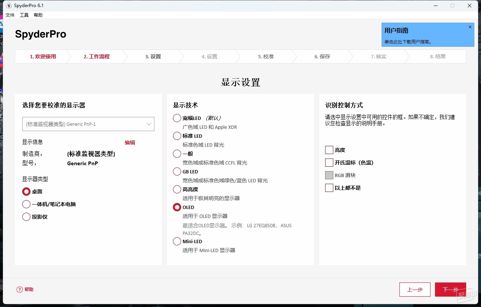Select the OLED radio button
The width and height of the screenshot is (481, 307).
pos(177,207)
